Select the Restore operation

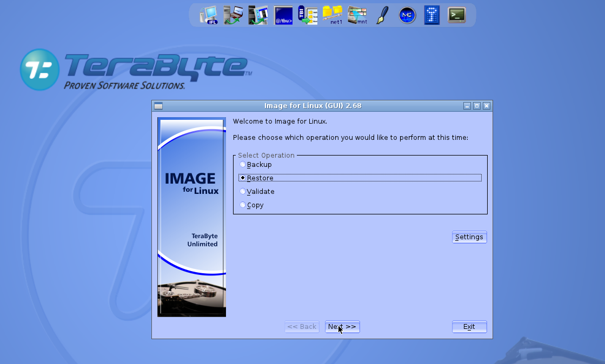(360, 178)
